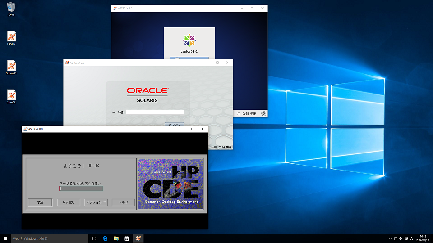The height and width of the screenshot is (243, 433).
Task: Open the Action Center notifications icon
Action: [x=406, y=238]
